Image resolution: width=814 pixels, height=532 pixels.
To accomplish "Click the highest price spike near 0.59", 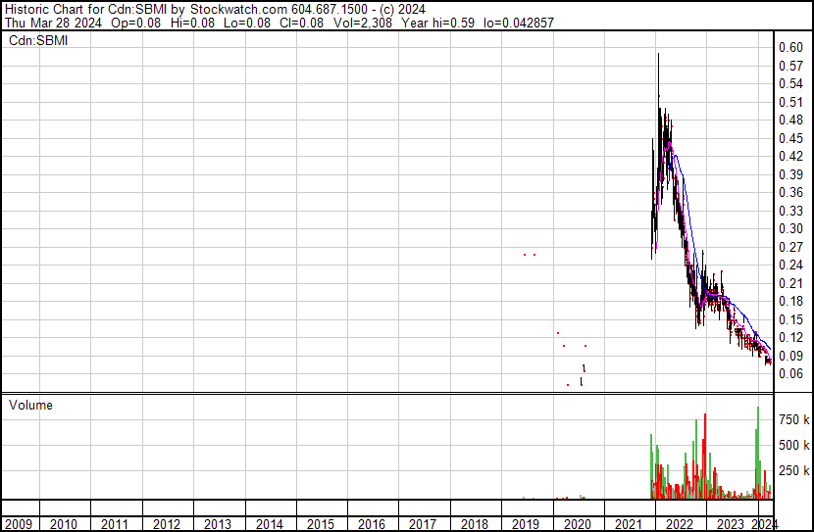I will [657, 57].
